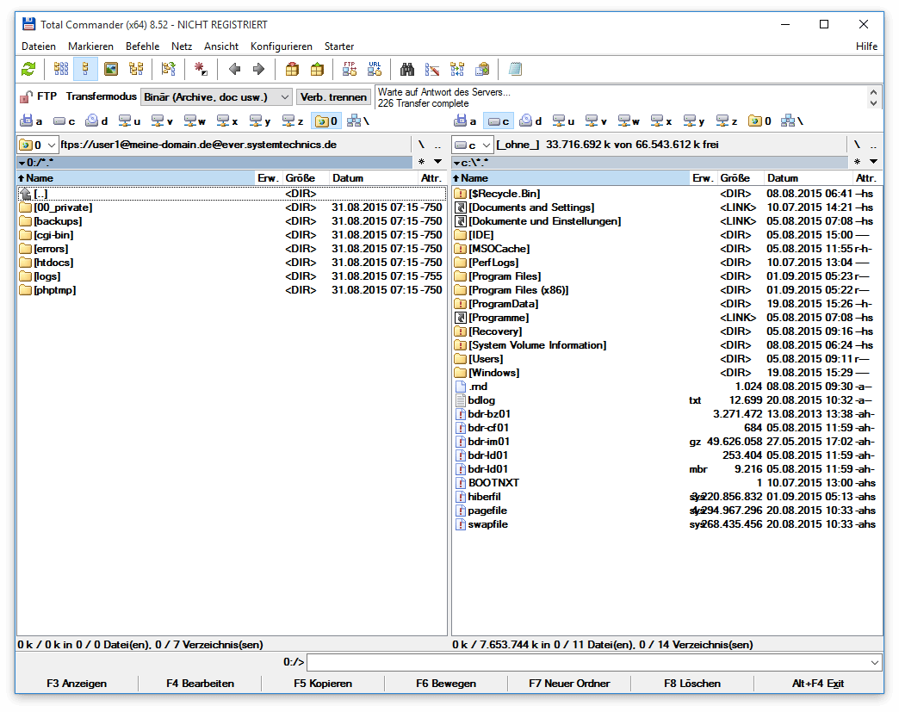Select network drive z in left drive bar
The image size is (899, 712).
293,121
